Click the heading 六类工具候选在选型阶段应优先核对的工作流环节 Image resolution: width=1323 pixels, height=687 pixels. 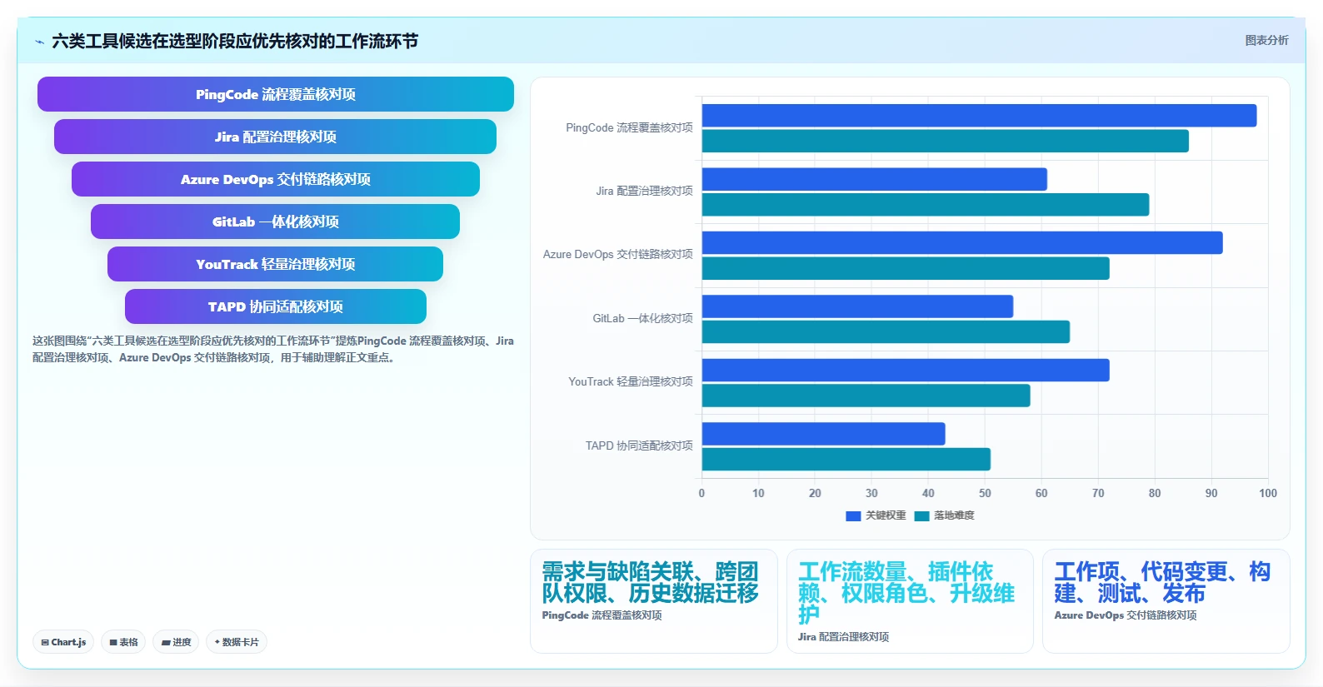click(235, 42)
